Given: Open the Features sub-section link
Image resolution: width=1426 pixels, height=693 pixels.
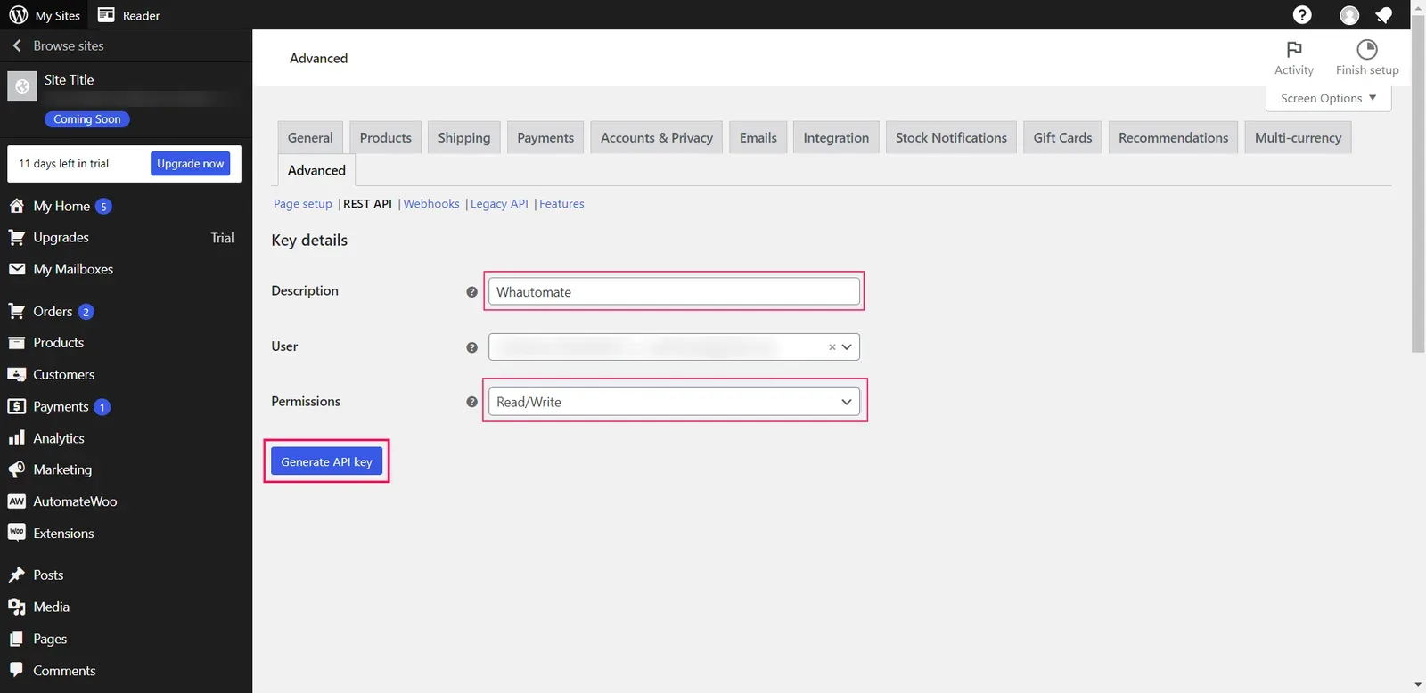Looking at the screenshot, I should point(561,204).
